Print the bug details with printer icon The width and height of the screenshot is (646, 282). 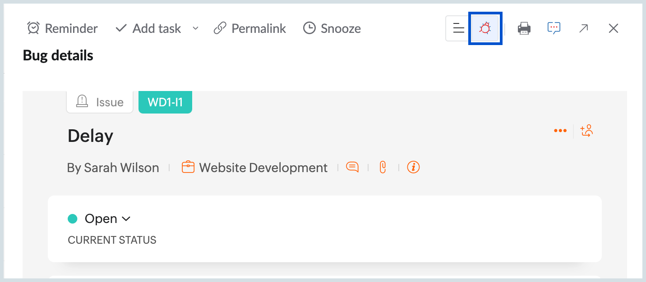tap(524, 29)
